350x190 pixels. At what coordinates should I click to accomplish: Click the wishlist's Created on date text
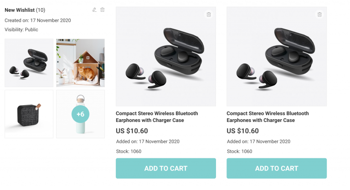(38, 20)
